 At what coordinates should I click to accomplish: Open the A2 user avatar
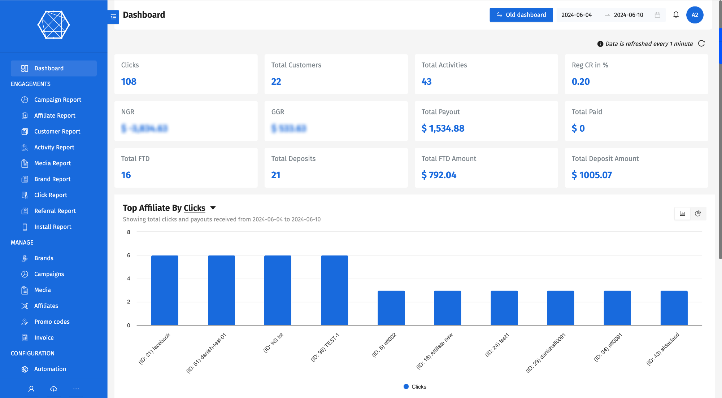[x=695, y=15]
